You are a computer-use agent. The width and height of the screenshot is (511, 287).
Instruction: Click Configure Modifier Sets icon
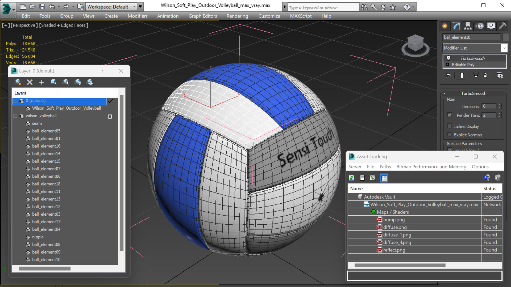tap(500, 75)
